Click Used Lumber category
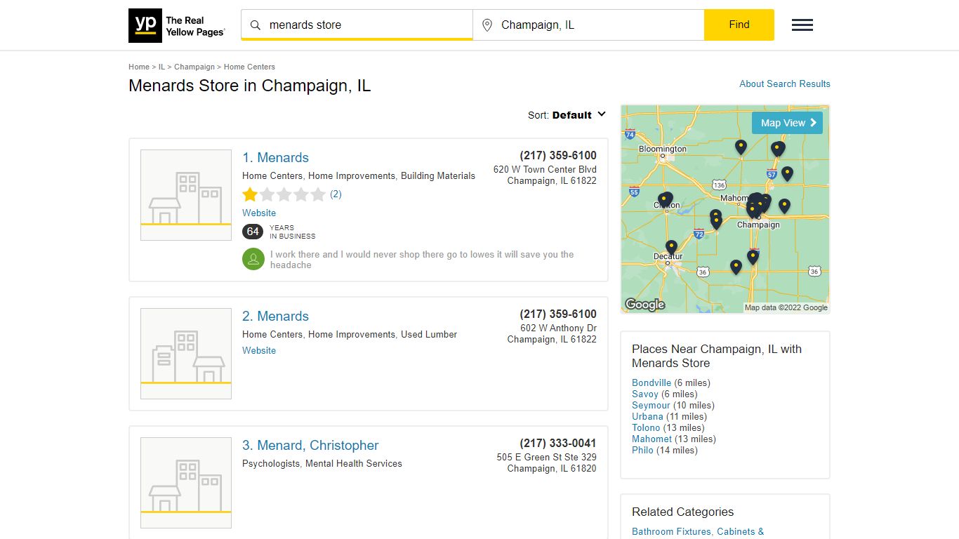 [429, 335]
